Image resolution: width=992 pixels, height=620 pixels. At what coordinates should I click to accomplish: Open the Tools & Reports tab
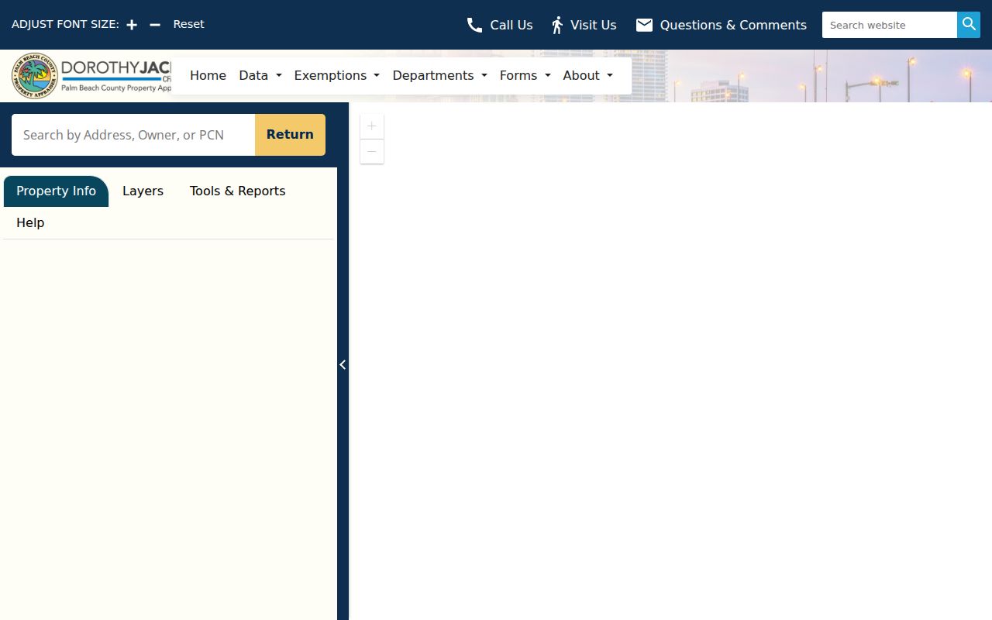click(237, 191)
